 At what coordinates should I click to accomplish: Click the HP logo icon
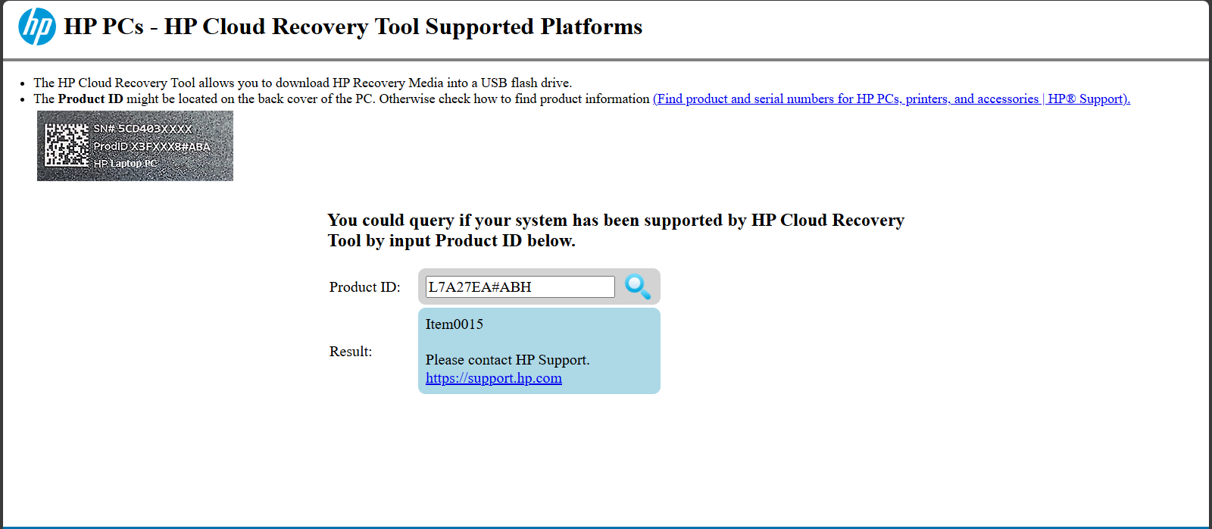(37, 27)
